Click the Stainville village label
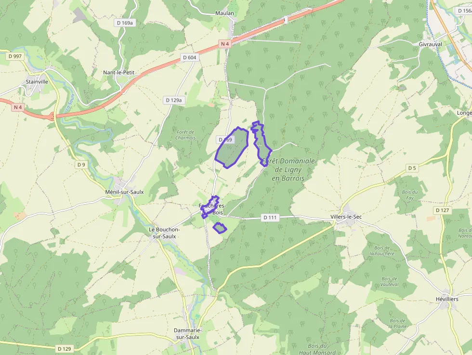This screenshot has width=472, height=355. [x=37, y=81]
